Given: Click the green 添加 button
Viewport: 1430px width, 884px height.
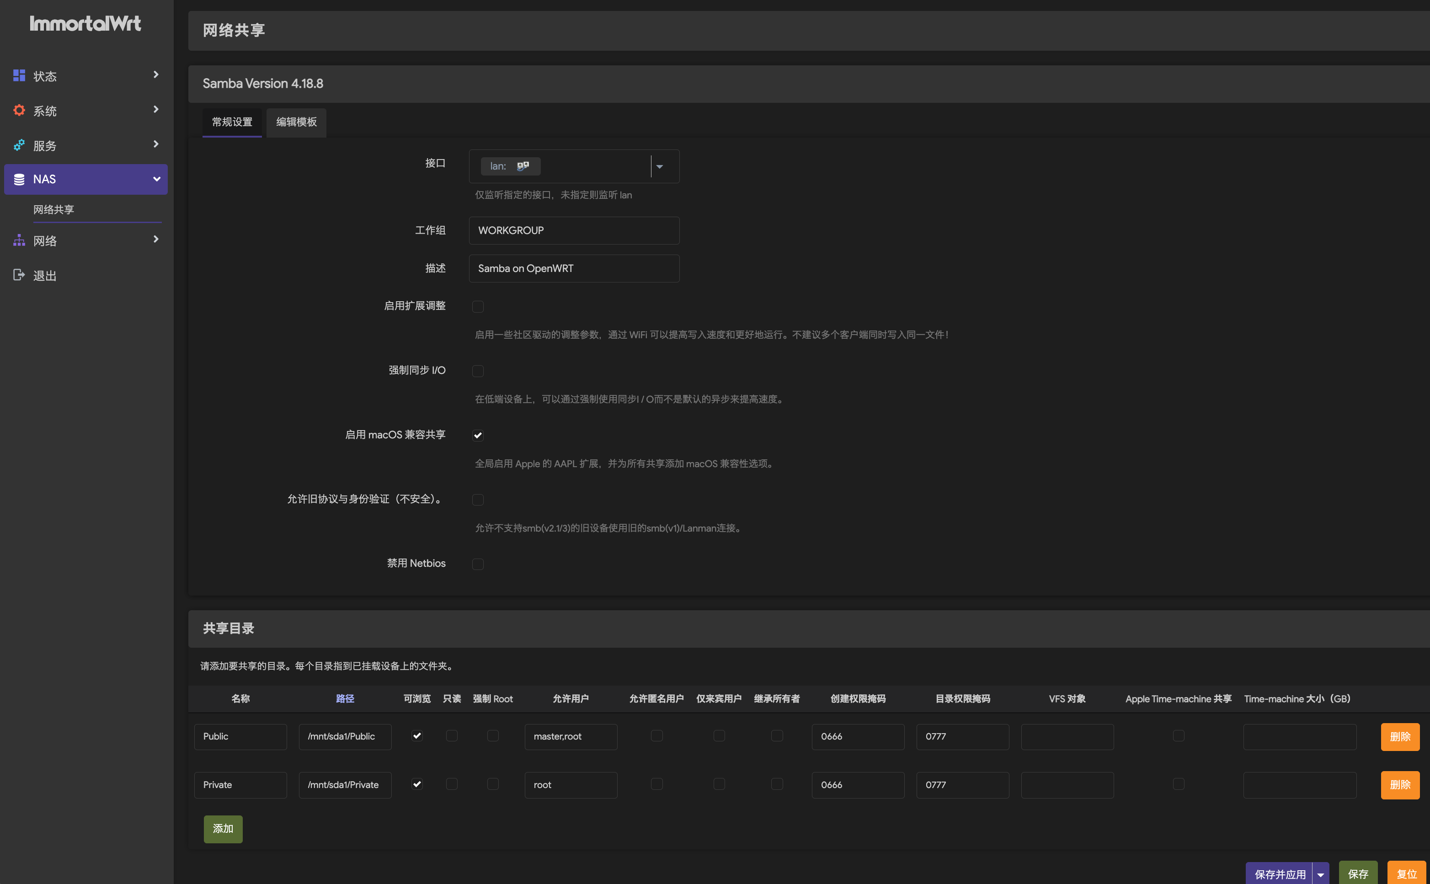Looking at the screenshot, I should pyautogui.click(x=223, y=828).
